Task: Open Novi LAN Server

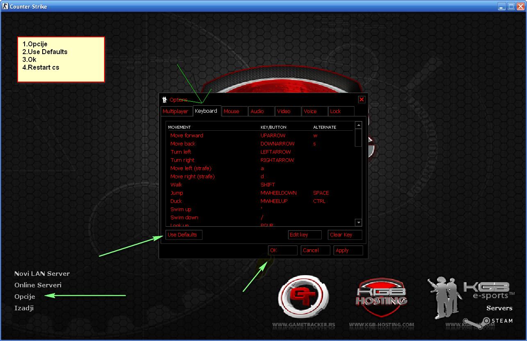Action: (x=42, y=274)
